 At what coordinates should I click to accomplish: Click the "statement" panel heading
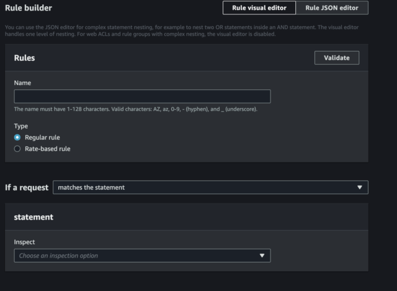point(33,217)
